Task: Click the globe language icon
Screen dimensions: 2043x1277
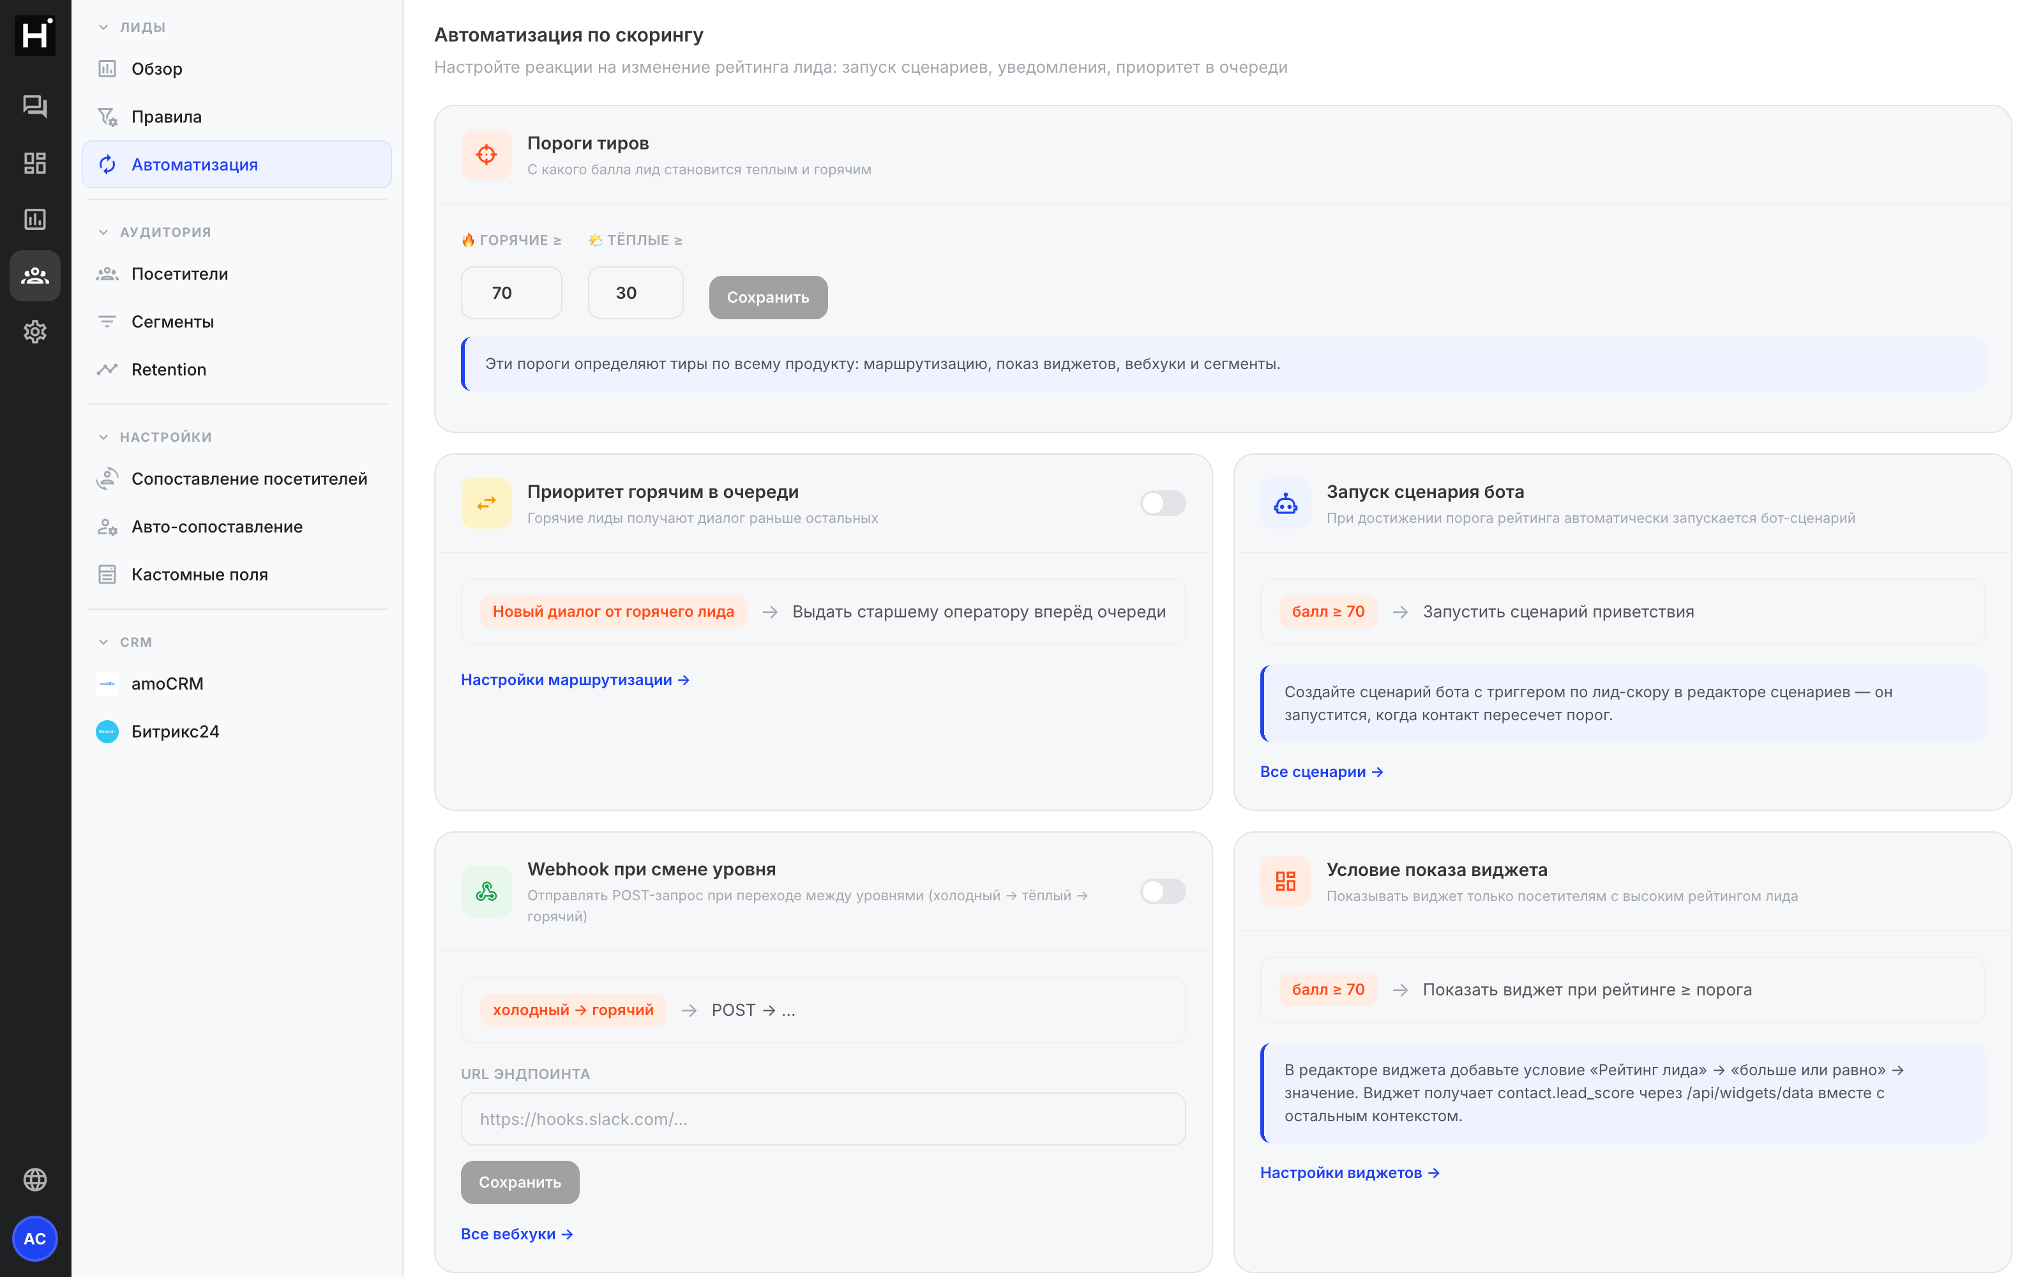Action: pos(34,1179)
